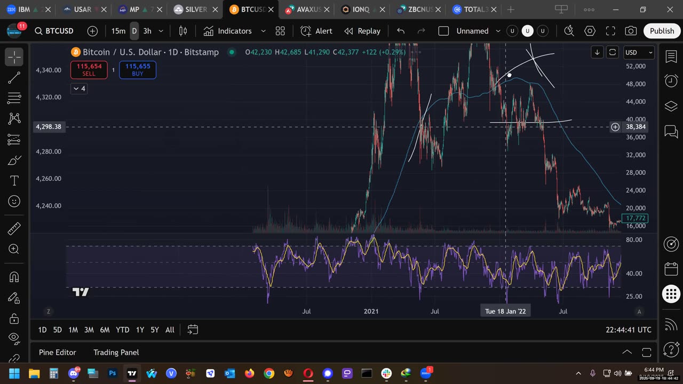Open quick search lightning icon
This screenshot has width=683, height=384.
click(x=569, y=31)
